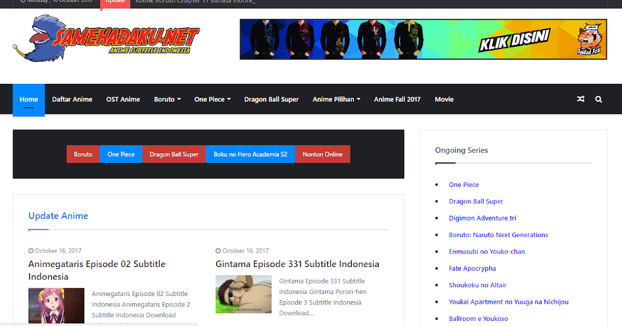The width and height of the screenshot is (622, 326).
Task: Expand the Boruto menu dropdown
Action: point(167,99)
